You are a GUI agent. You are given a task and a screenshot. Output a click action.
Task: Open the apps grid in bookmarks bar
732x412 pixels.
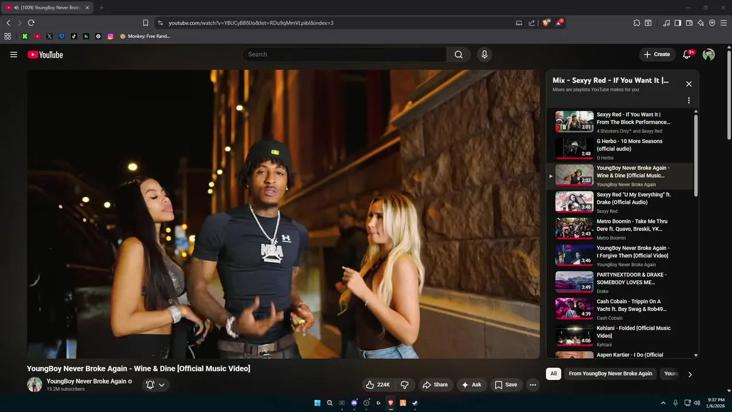[x=7, y=36]
